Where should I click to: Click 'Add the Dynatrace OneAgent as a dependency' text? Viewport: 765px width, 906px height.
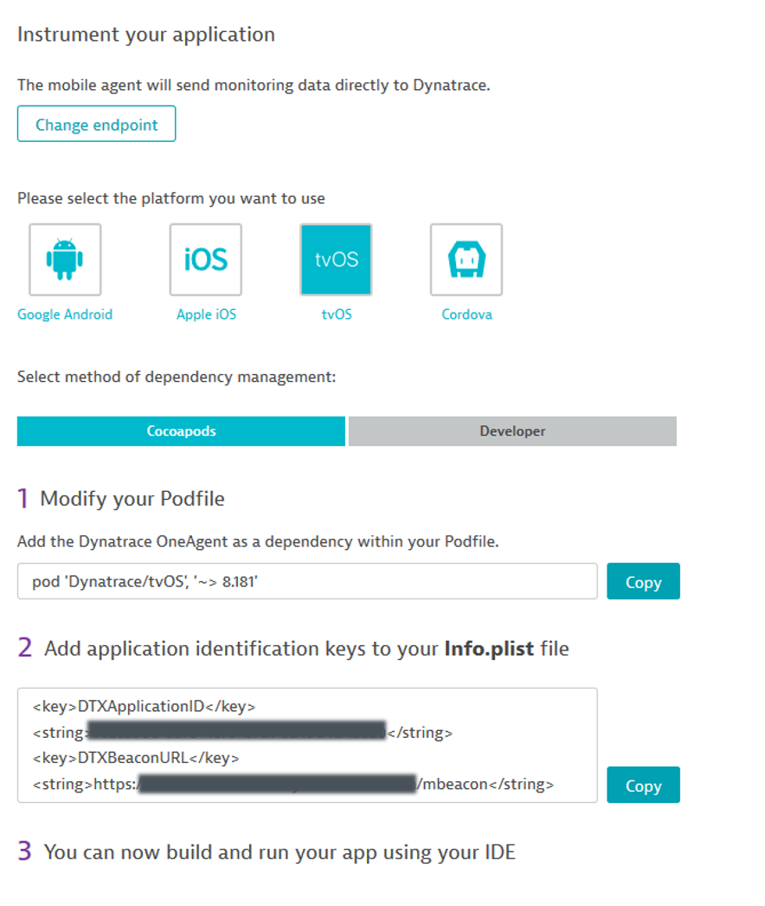[258, 542]
